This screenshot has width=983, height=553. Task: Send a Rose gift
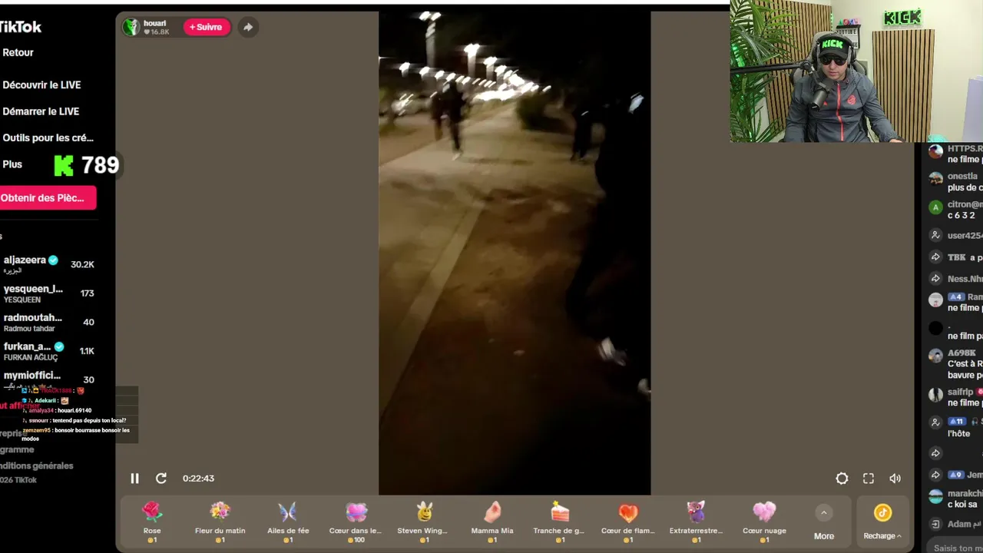point(152,522)
